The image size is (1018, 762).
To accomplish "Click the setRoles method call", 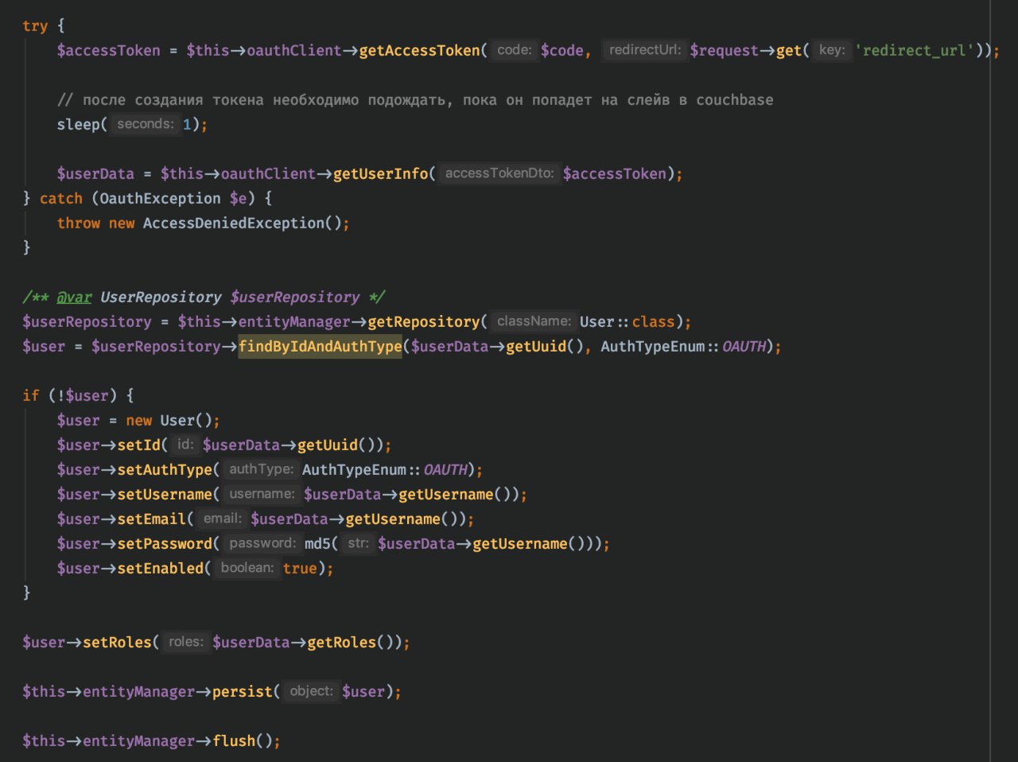I will (117, 642).
